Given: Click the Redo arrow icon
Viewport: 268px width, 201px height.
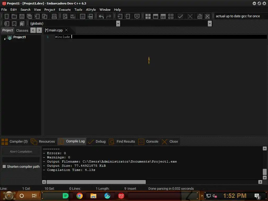Looking at the screenshot, I should pyautogui.click(x=109, y=16).
